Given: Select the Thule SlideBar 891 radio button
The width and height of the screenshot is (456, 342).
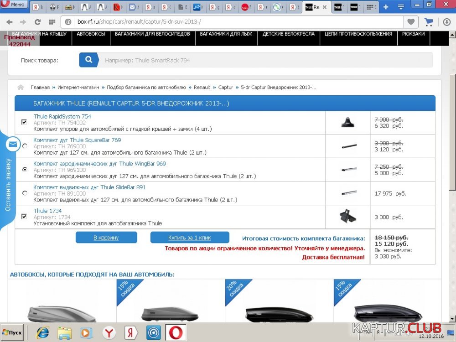Looking at the screenshot, I should point(25,193).
